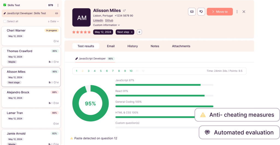Set the five-star rating's fifth star
The height and width of the screenshot is (145, 280).
(x=89, y=32)
